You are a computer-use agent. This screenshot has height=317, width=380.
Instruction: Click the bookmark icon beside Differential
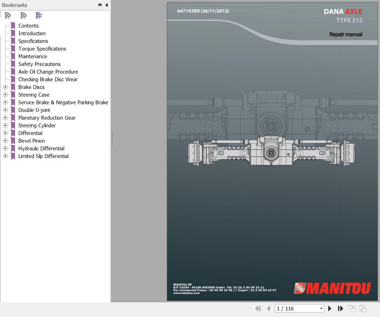coord(13,133)
